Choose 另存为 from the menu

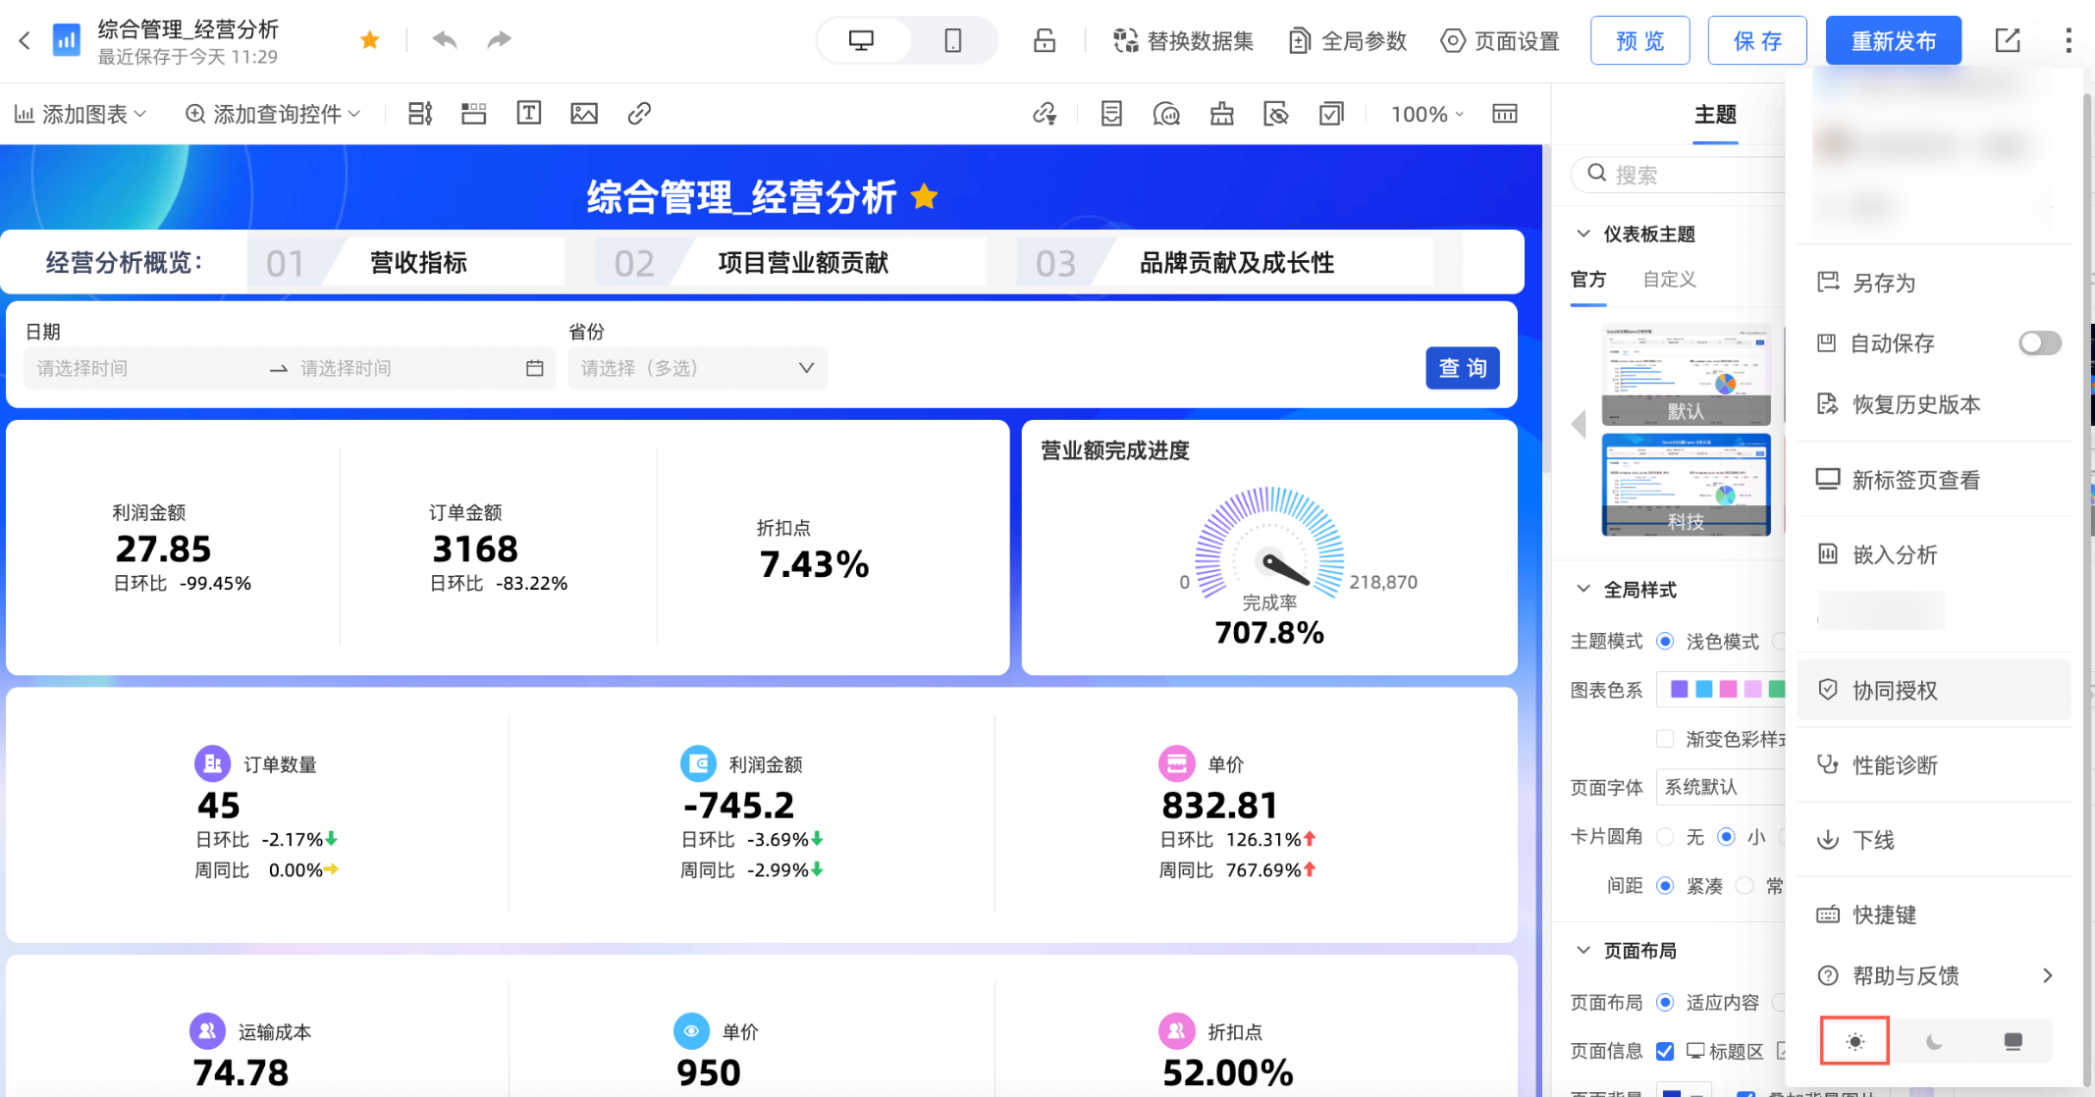click(x=1934, y=284)
